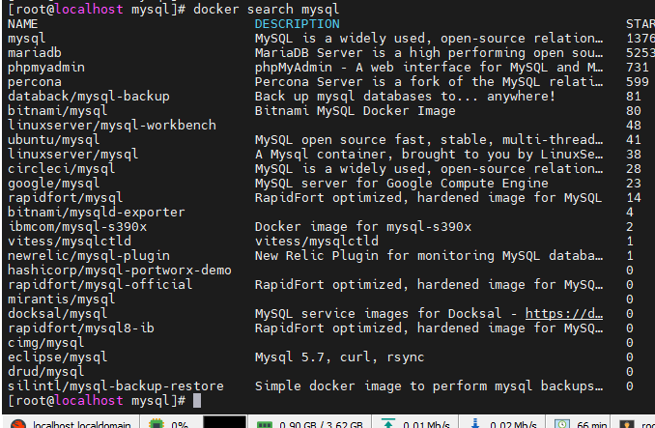
Task: Select 'hashicorp/mysql-portworx-demo' image name
Action: click(120, 271)
